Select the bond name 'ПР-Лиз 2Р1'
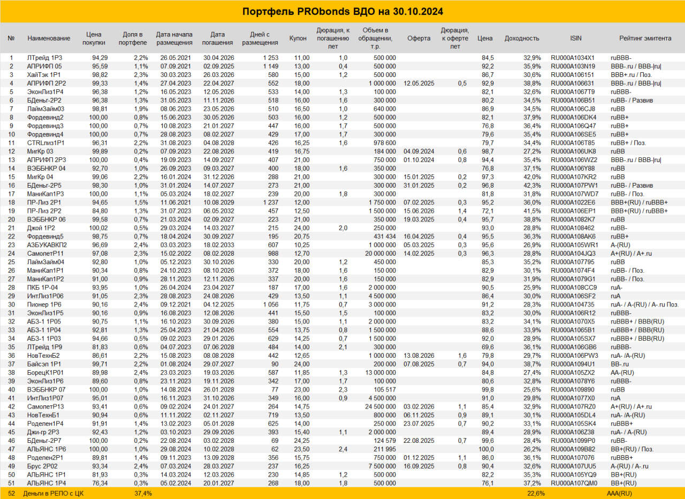The height and width of the screenshot is (499, 685). [x=44, y=202]
